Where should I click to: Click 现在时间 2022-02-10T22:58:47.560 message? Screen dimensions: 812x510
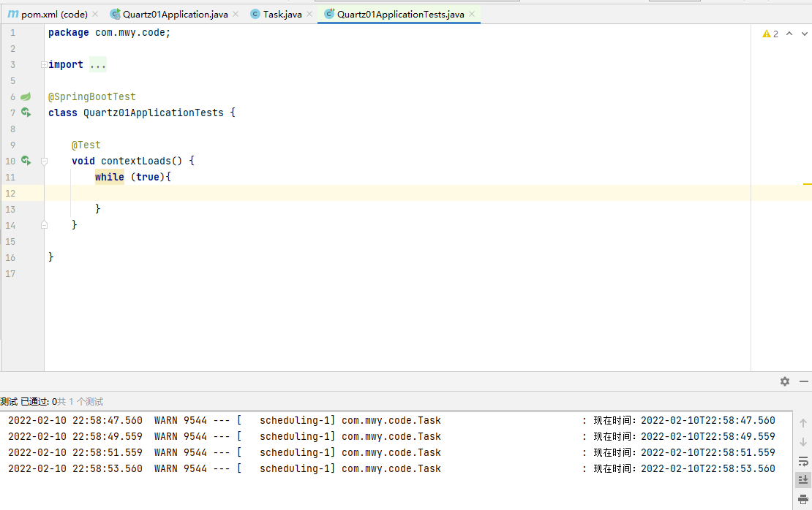coord(684,421)
